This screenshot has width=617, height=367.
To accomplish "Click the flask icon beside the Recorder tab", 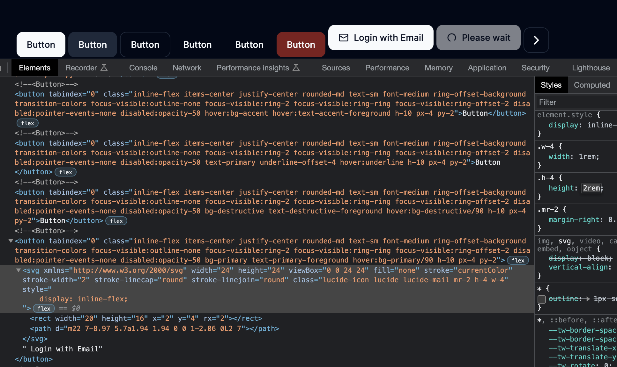I will click(104, 68).
